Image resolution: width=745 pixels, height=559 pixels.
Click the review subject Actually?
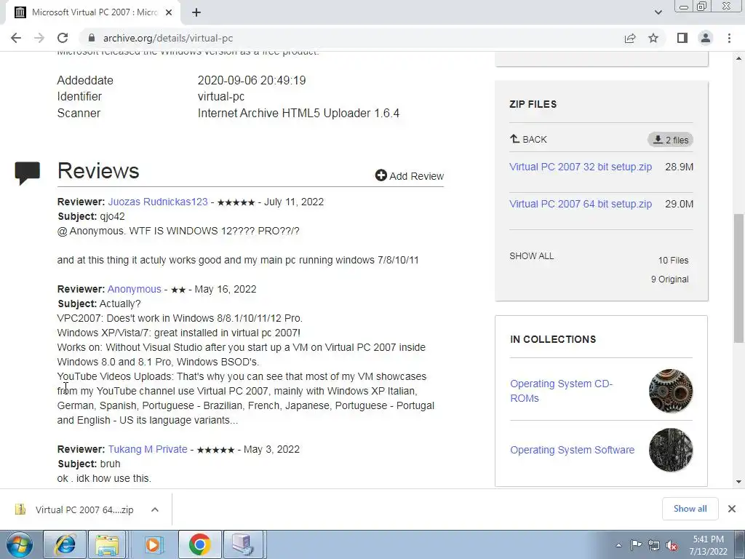point(120,304)
